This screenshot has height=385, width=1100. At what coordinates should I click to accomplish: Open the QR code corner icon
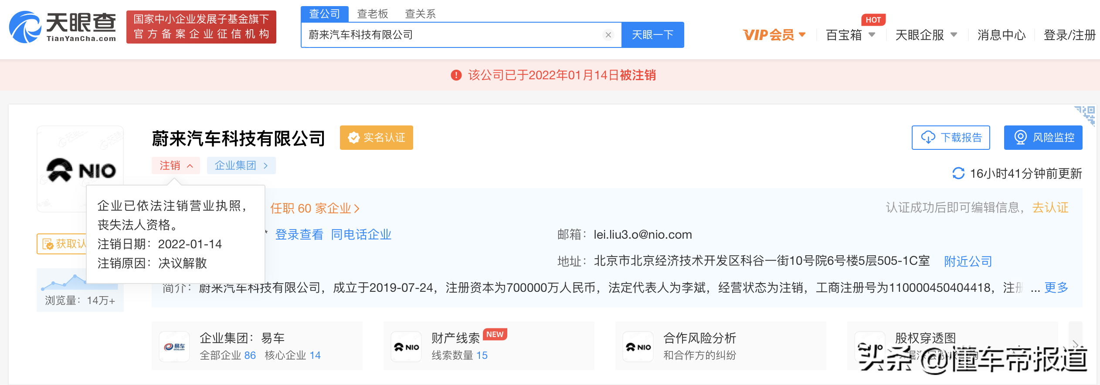click(x=1085, y=115)
